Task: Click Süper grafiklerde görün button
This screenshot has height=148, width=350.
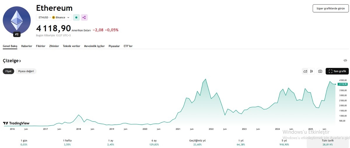Action: pyautogui.click(x=330, y=8)
